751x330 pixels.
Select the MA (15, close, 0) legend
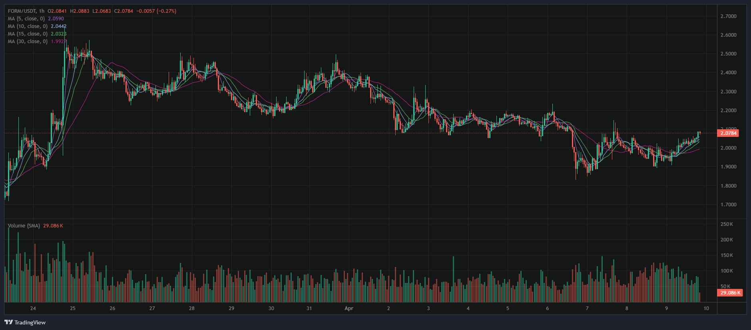coord(28,34)
